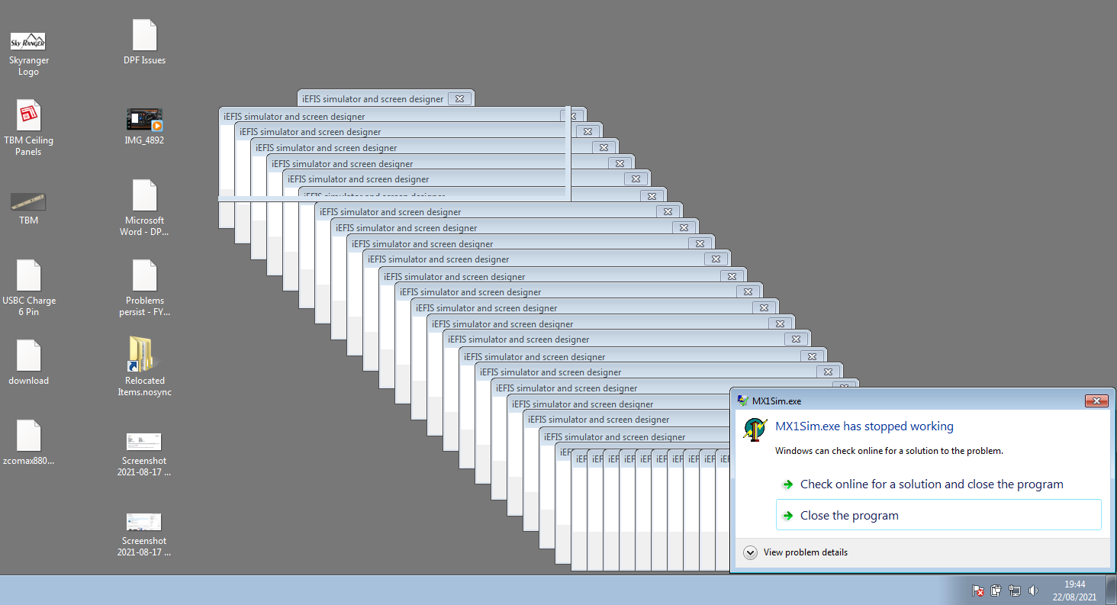Open Action Center flag icon in tray
Image resolution: width=1117 pixels, height=605 pixels.
pyautogui.click(x=978, y=591)
